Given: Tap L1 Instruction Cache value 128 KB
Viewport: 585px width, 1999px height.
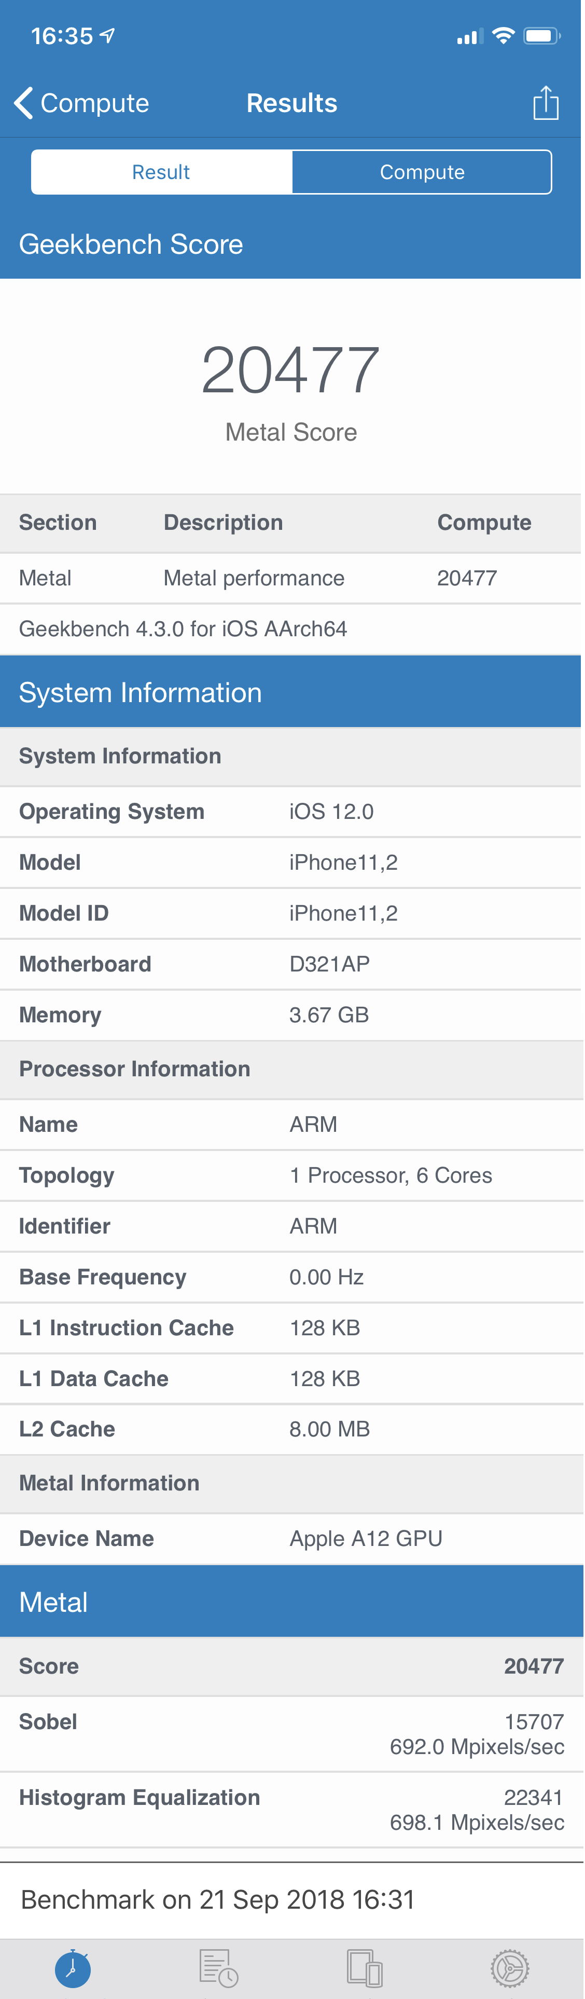Looking at the screenshot, I should 325,1328.
